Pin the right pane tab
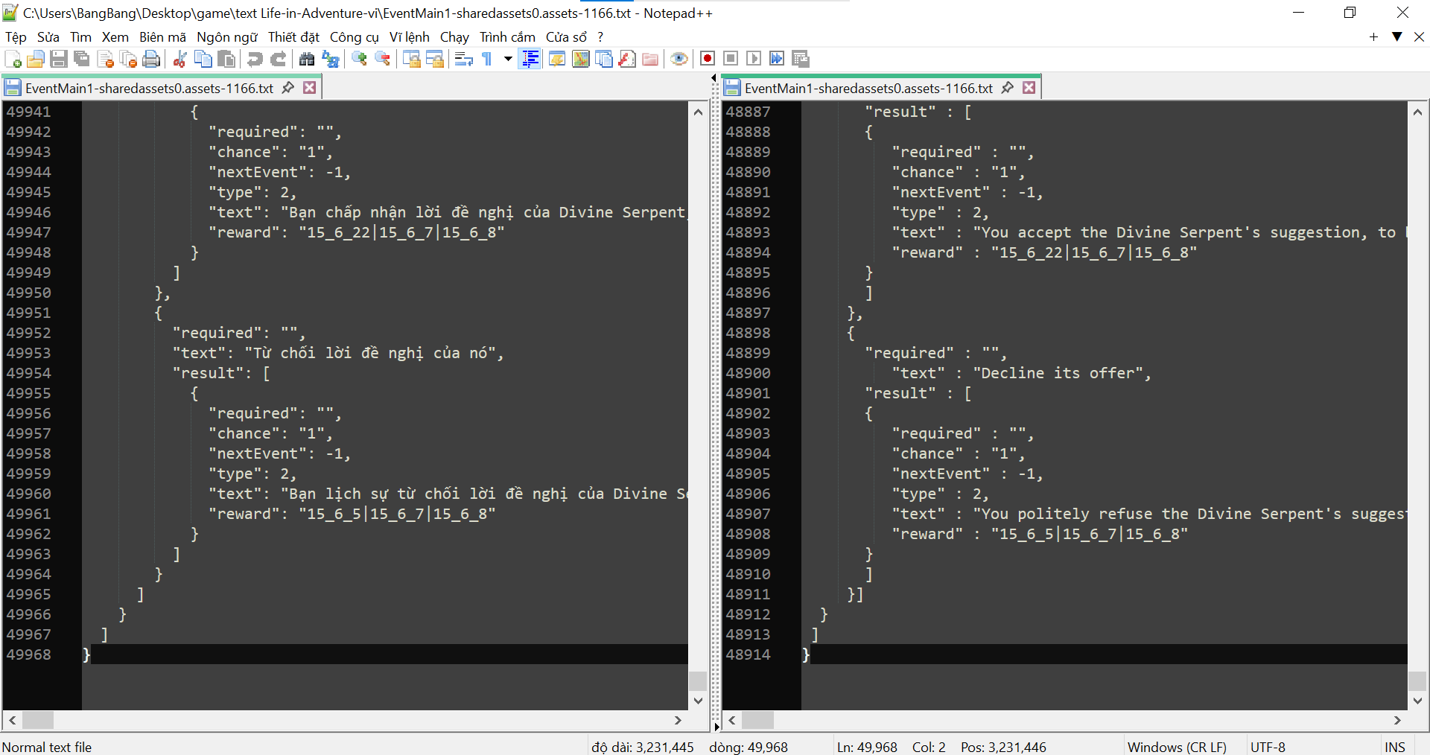This screenshot has height=755, width=1430. click(x=1007, y=88)
